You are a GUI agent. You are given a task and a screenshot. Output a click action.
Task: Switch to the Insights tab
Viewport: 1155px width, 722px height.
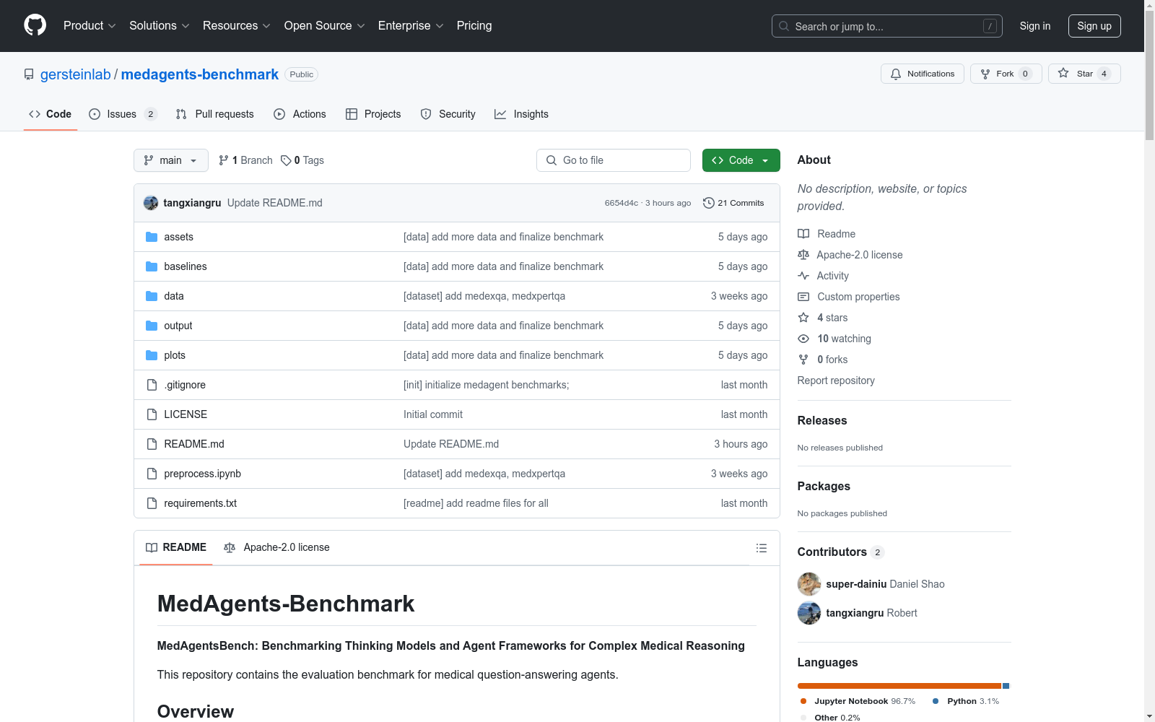(521, 114)
